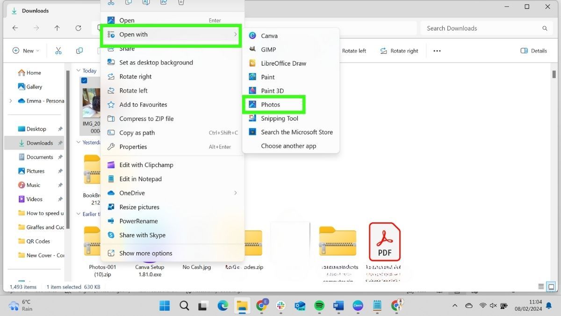Share the file using the toolbar share icon
This screenshot has width=561, height=316.
point(163,2)
